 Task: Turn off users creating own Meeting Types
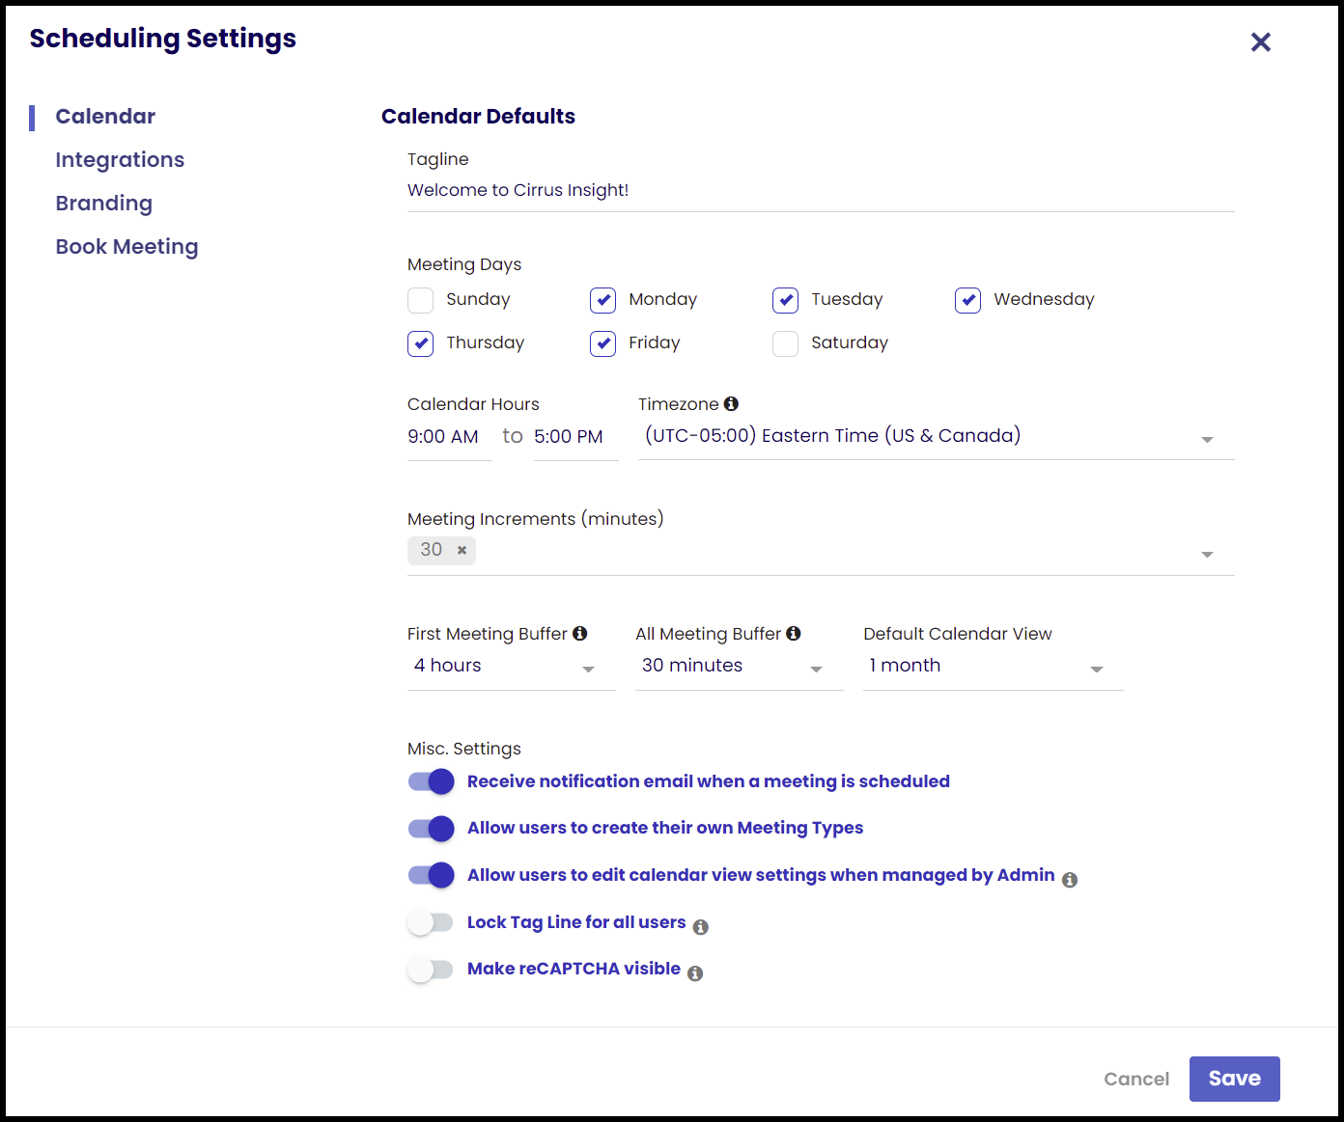click(x=431, y=828)
